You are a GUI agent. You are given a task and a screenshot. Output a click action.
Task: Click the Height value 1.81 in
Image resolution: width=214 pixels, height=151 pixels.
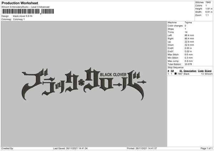pos(209,9)
